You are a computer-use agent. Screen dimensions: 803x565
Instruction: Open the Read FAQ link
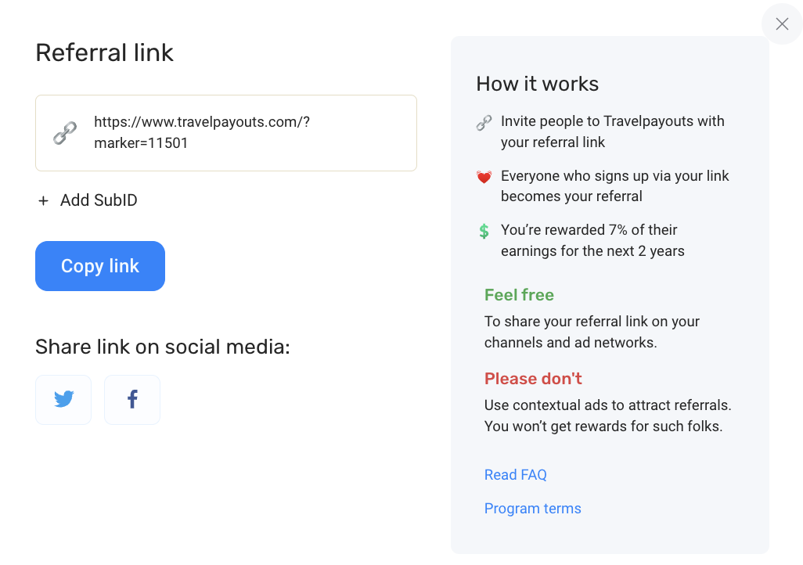[x=515, y=475]
